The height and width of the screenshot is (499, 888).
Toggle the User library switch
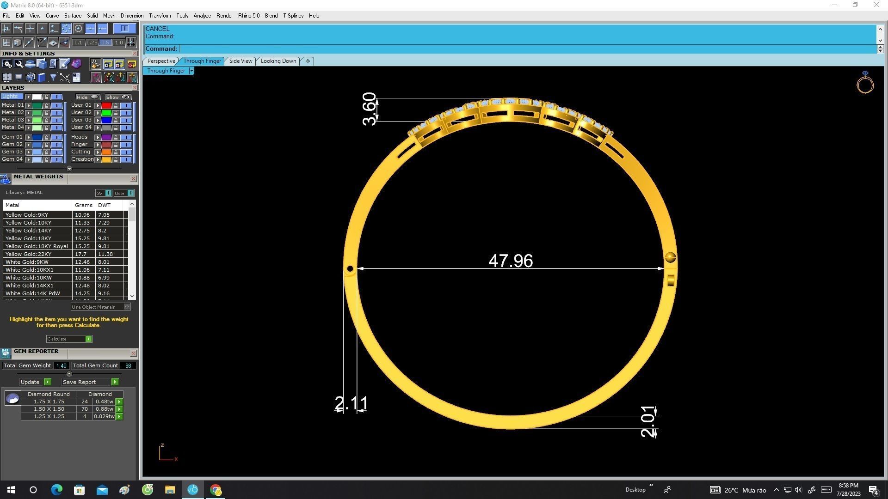(x=130, y=193)
